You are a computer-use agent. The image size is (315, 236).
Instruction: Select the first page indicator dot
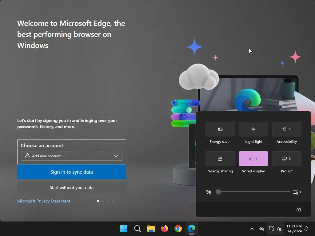[98, 201]
